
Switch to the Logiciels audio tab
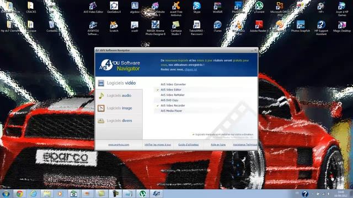point(119,95)
